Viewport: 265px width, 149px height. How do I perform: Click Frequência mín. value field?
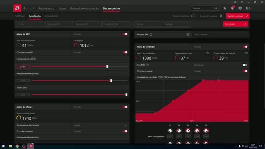pyautogui.click(x=23, y=67)
